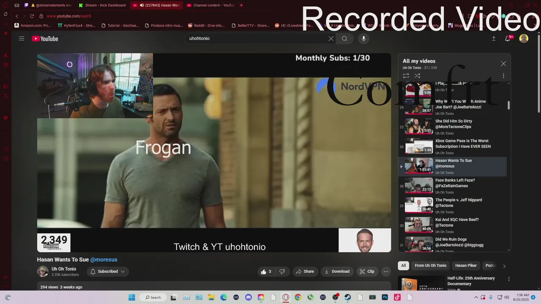
Task: Open Discord from the taskbar
Action: point(249,297)
